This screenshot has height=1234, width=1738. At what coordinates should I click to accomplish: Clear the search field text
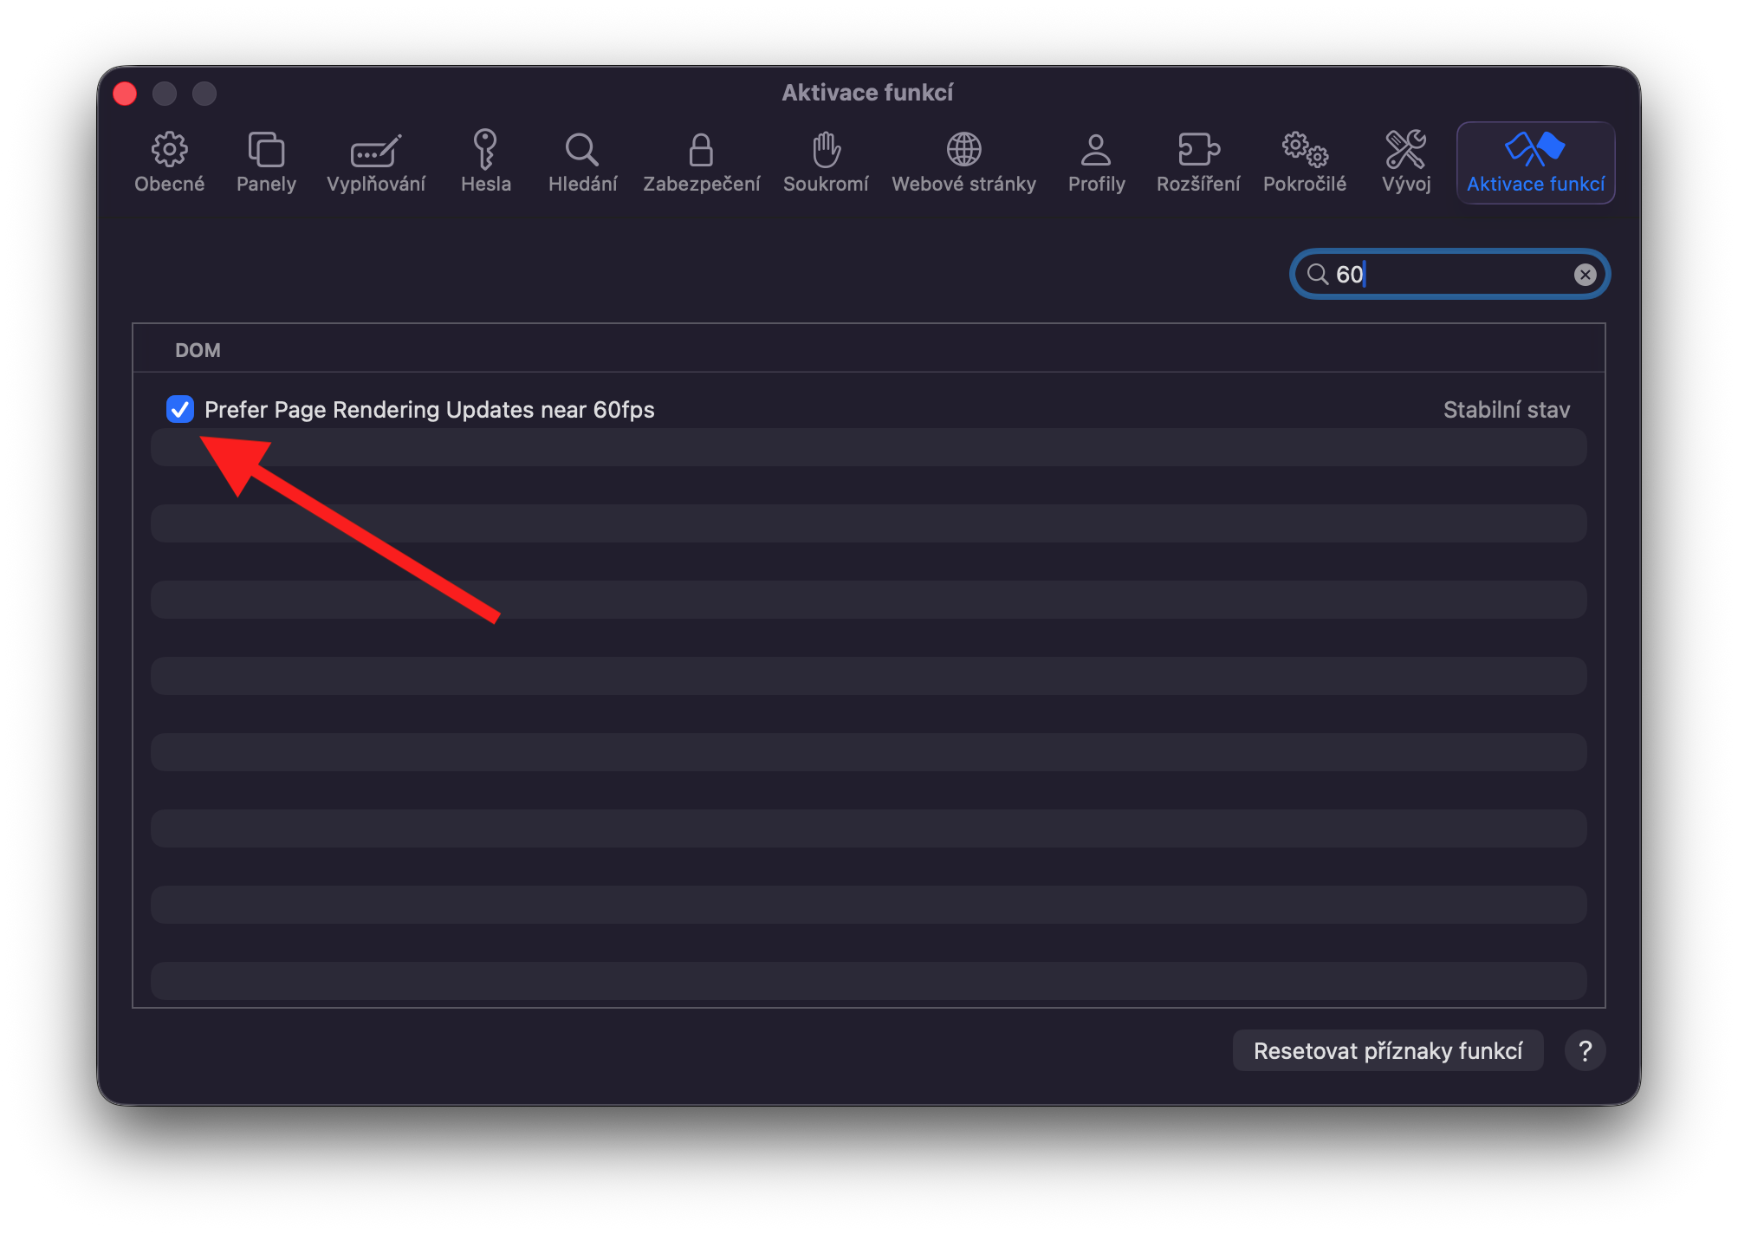pyautogui.click(x=1585, y=275)
